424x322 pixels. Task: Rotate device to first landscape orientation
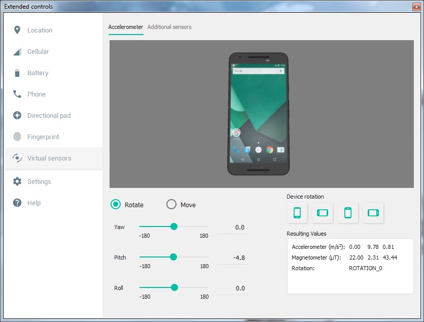pos(323,213)
